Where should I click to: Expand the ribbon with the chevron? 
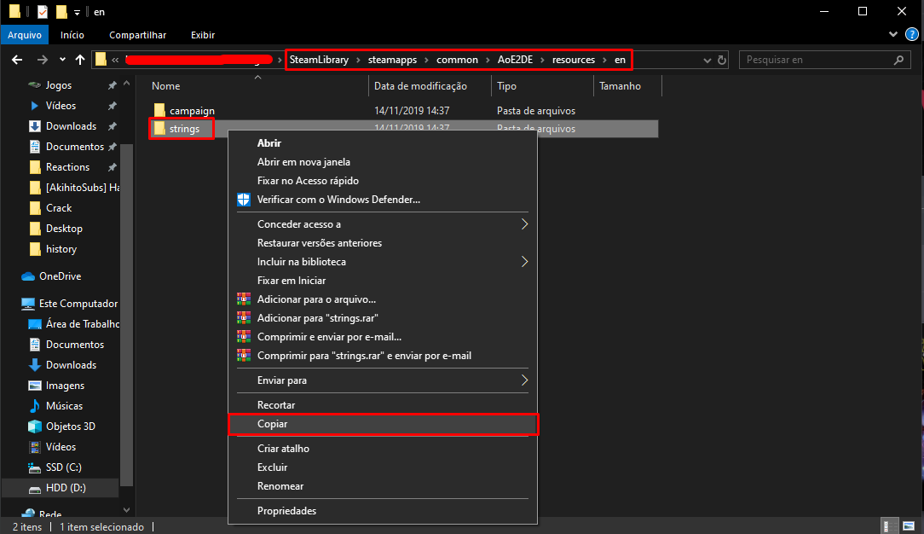pos(894,35)
